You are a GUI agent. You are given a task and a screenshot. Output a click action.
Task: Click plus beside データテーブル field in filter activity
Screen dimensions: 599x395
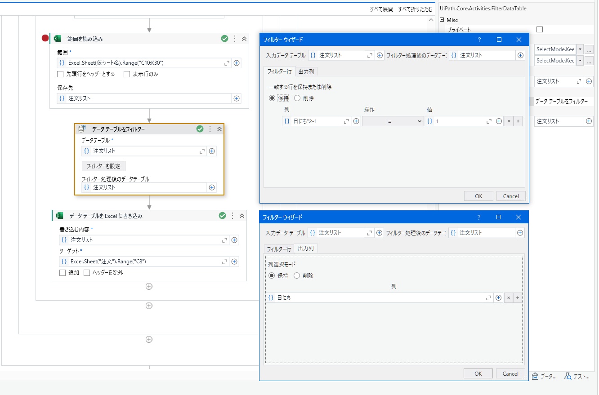coord(212,151)
